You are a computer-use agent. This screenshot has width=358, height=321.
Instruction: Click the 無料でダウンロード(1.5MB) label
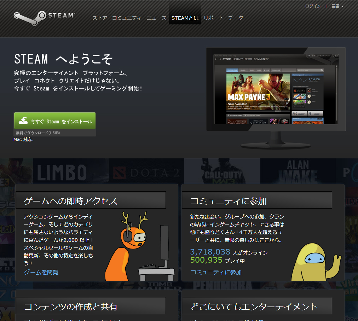tap(38, 133)
